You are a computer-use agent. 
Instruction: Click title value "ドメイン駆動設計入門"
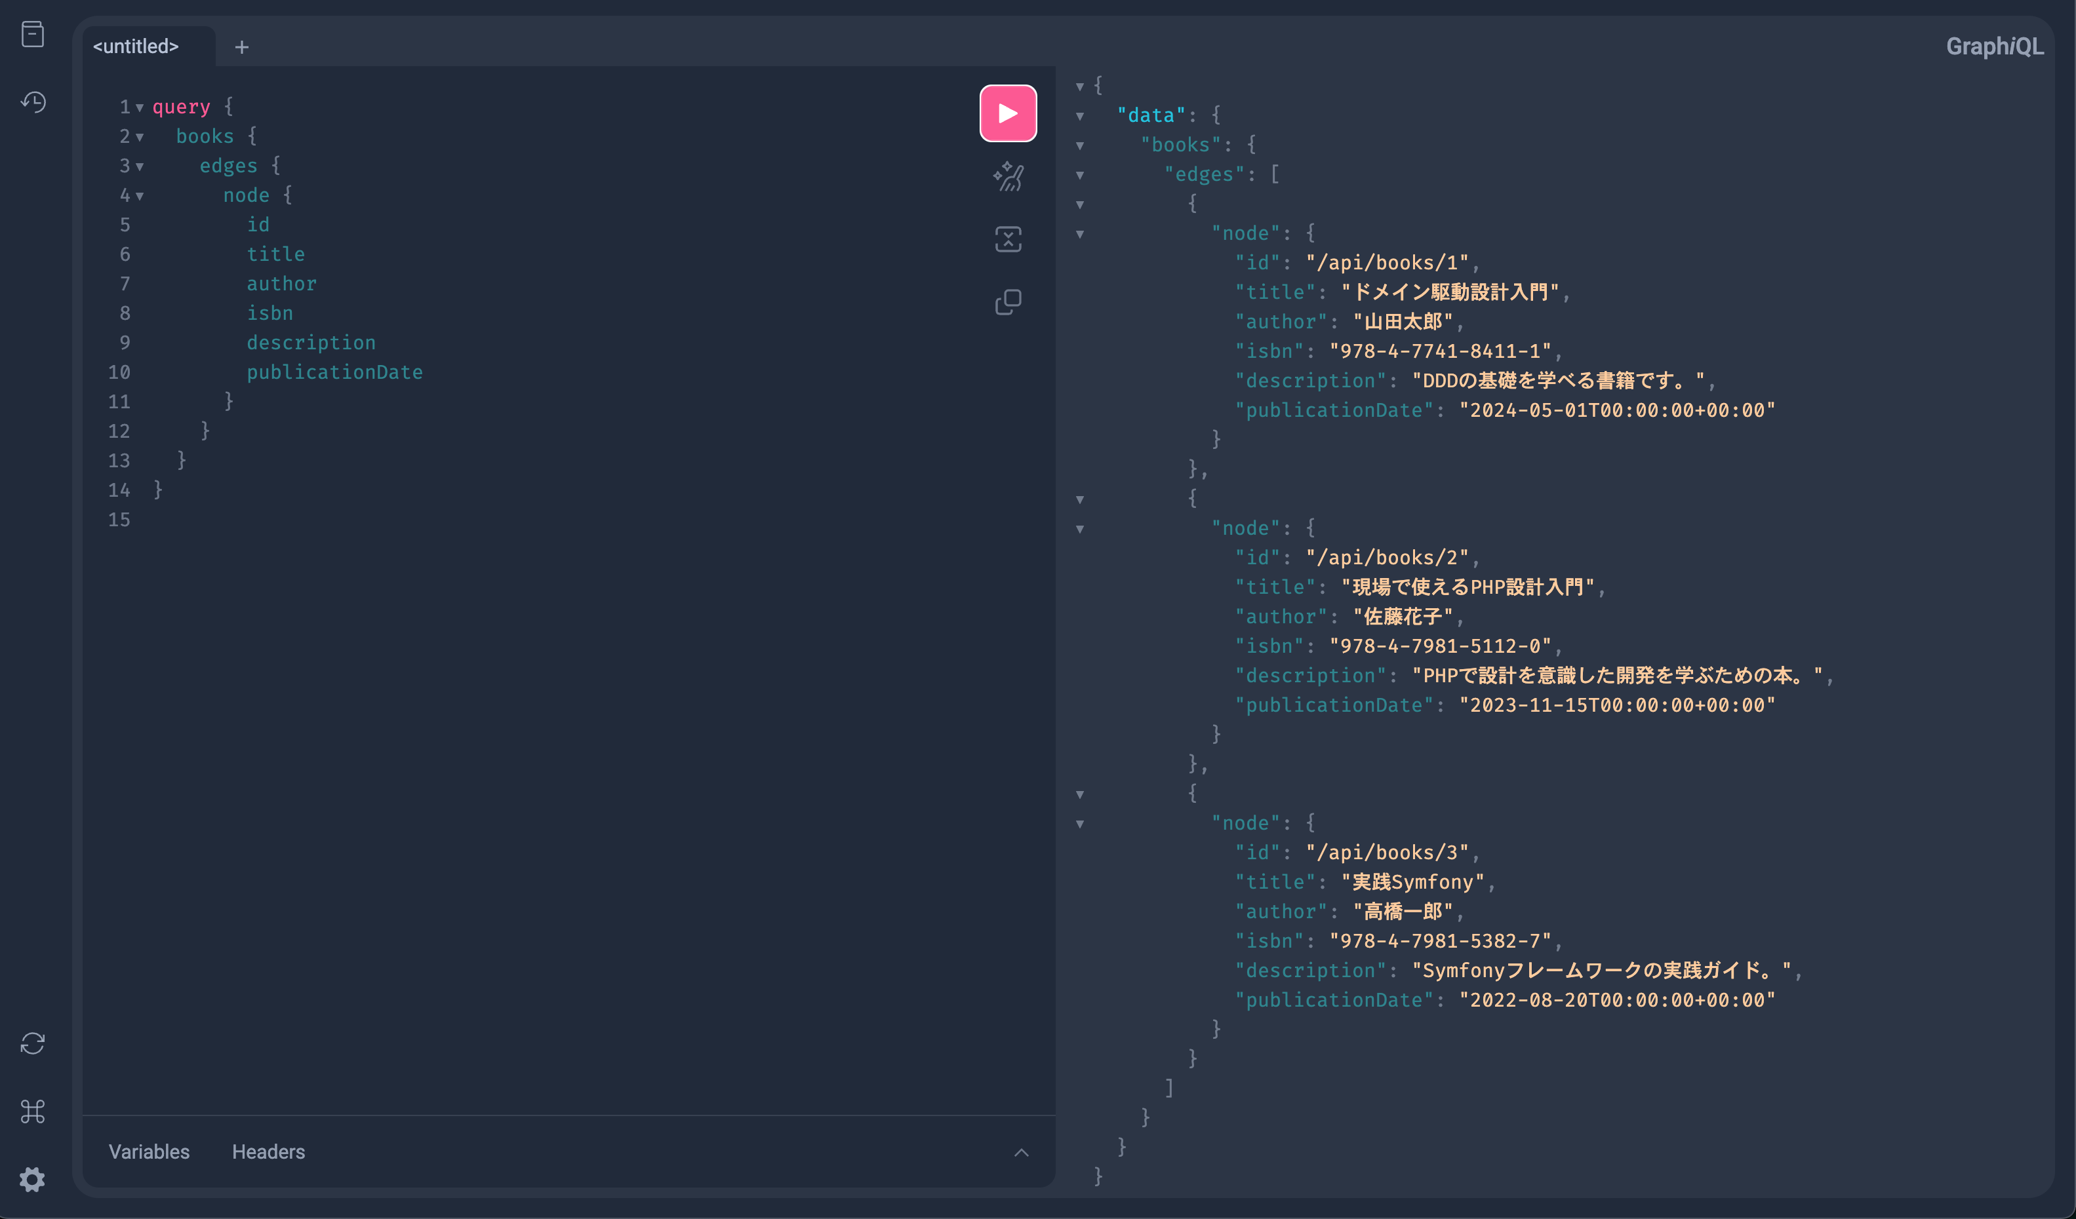tap(1450, 292)
